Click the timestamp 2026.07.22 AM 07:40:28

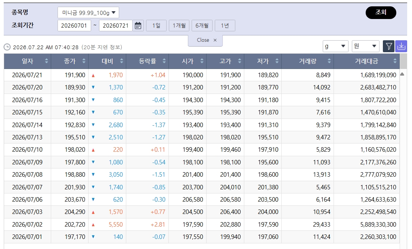tap(46, 47)
